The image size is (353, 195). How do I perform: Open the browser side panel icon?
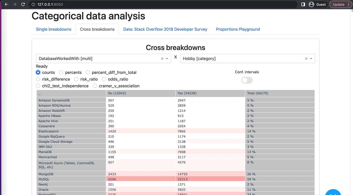click(x=303, y=4)
